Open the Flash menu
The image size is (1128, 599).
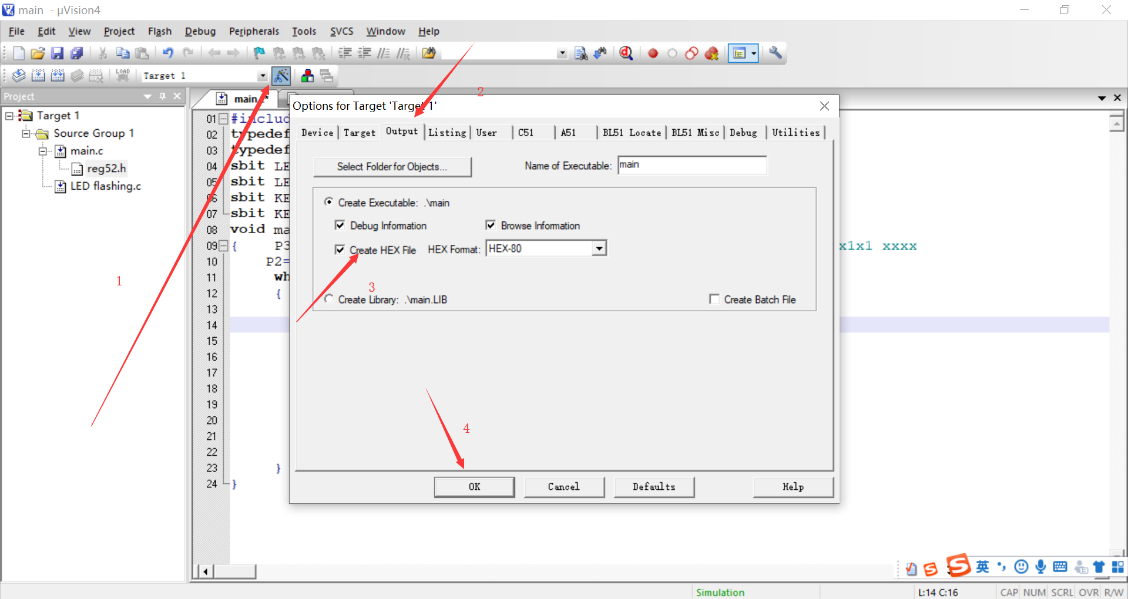point(160,31)
